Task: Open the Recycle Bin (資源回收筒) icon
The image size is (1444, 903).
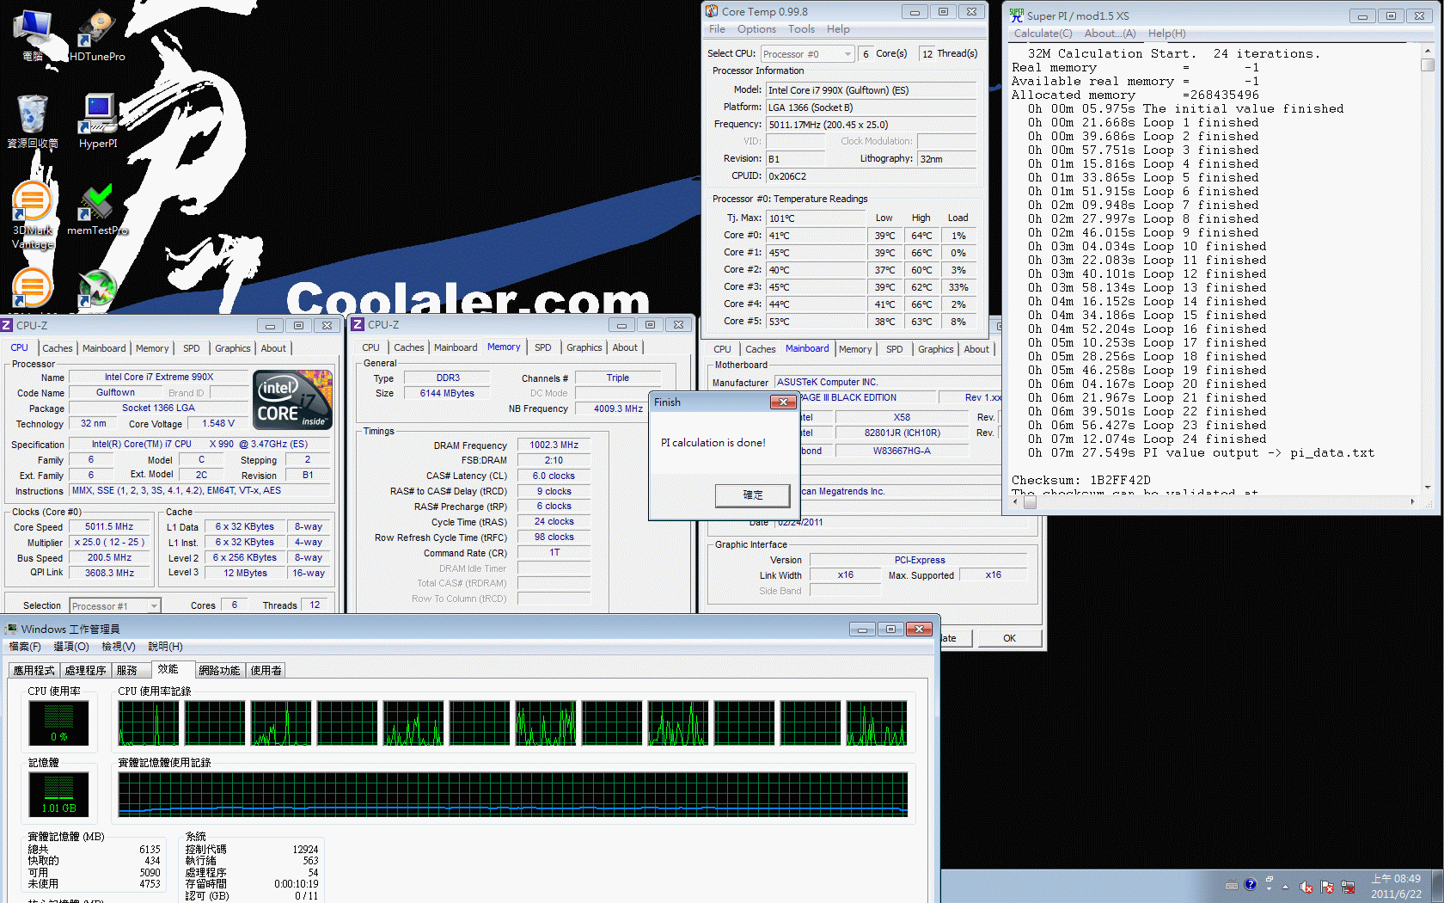Action: pos(33,121)
